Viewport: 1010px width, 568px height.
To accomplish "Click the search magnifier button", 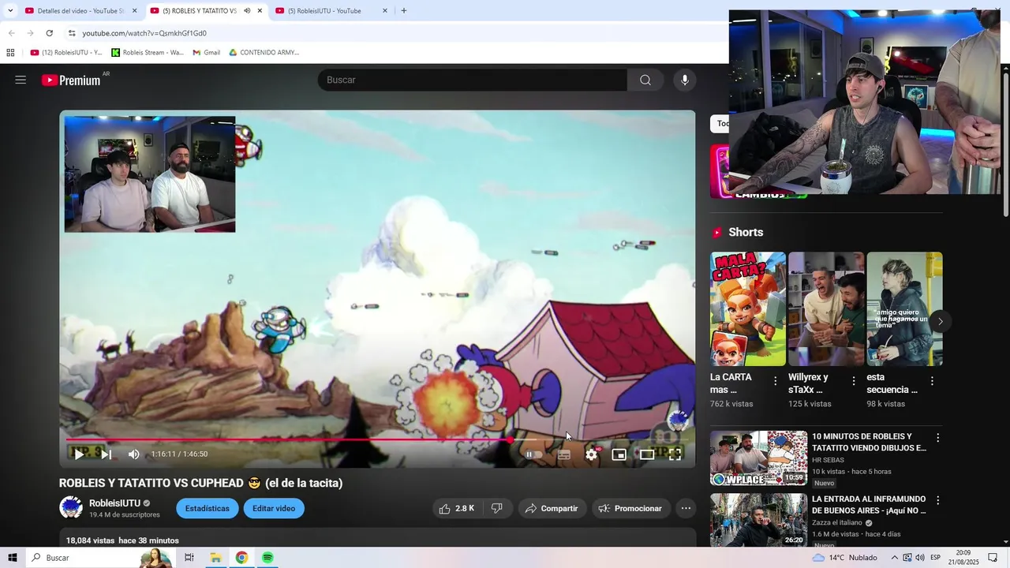I will (x=645, y=80).
